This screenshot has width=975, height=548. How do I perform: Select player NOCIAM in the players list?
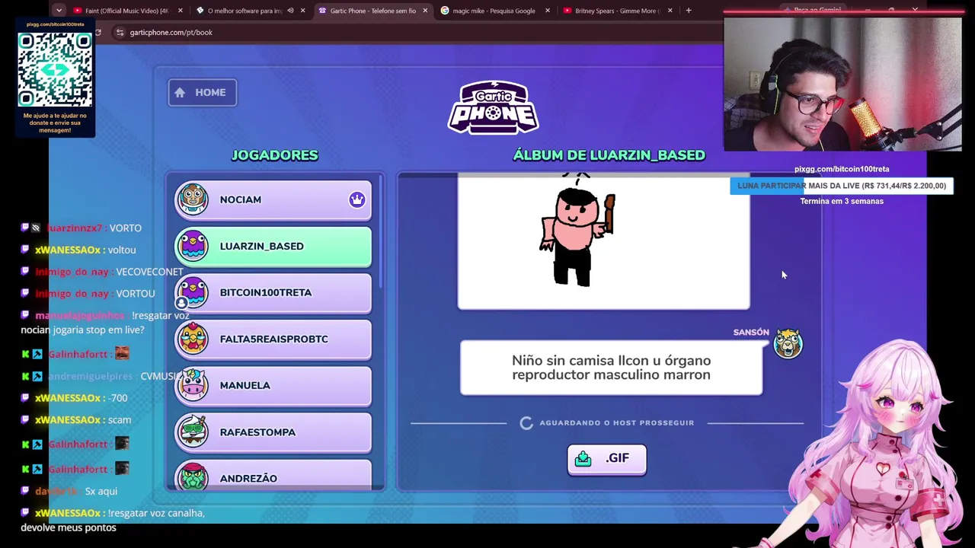point(273,199)
